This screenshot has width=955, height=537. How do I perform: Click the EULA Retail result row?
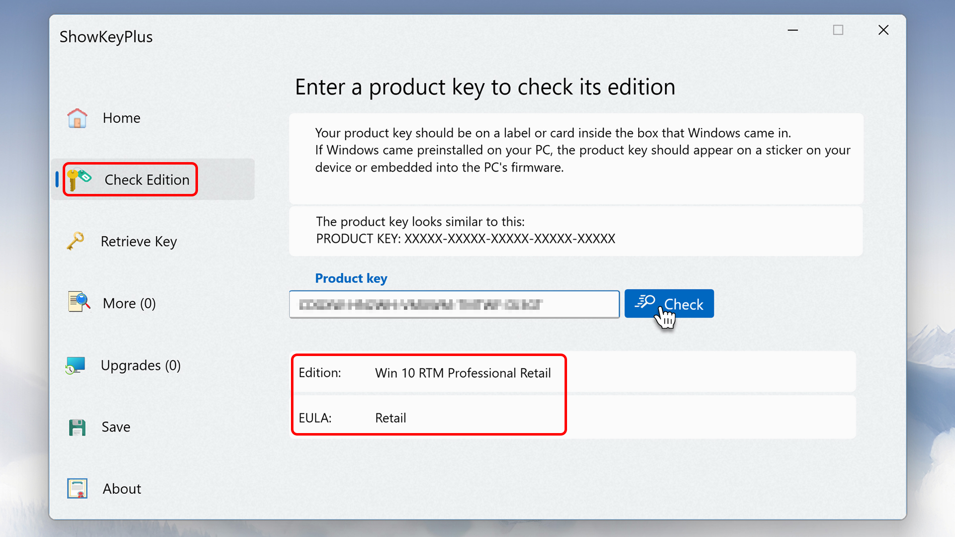[x=572, y=418]
